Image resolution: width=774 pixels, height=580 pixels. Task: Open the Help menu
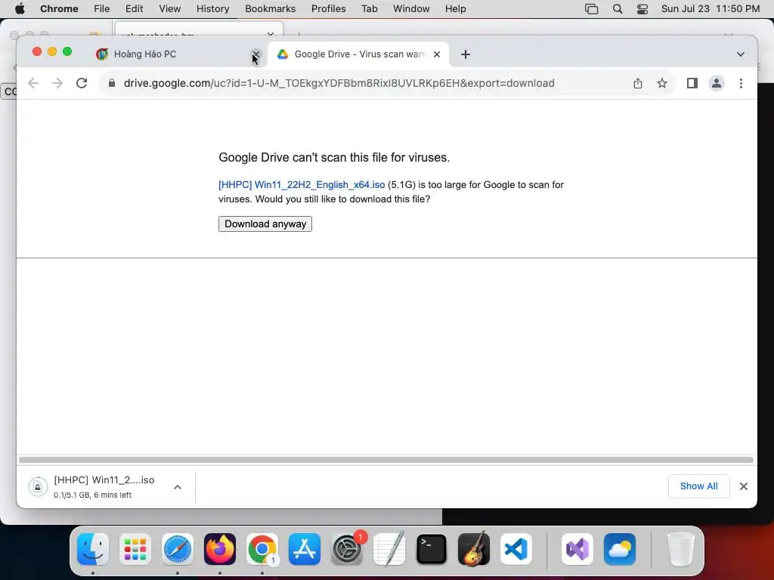click(x=455, y=9)
